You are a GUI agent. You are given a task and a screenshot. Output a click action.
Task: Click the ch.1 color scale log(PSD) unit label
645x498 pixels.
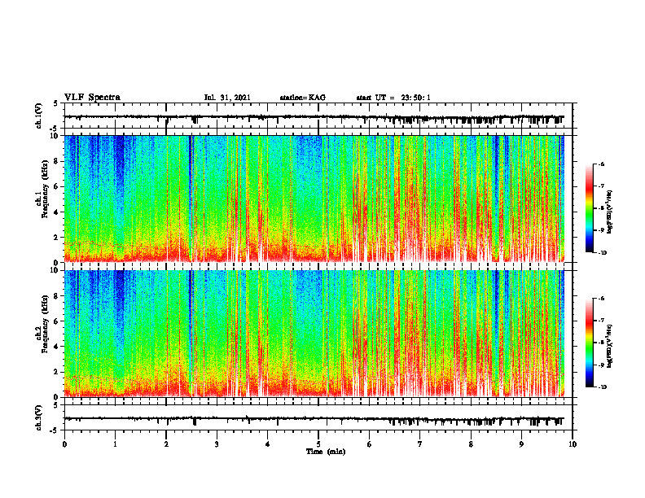click(x=610, y=212)
